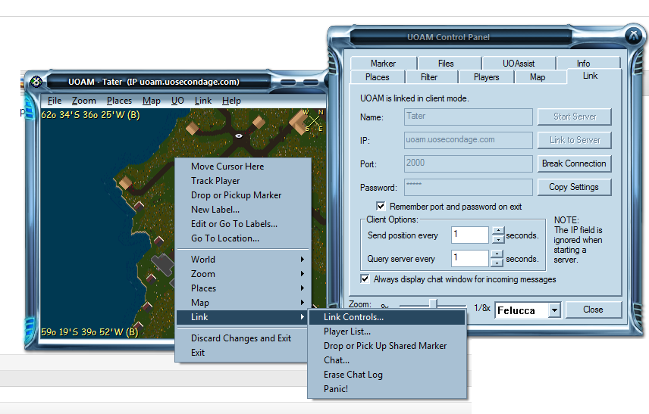Screen dimensions: 649x414
Task: Expand the World submenu in context menu
Action: [243, 260]
